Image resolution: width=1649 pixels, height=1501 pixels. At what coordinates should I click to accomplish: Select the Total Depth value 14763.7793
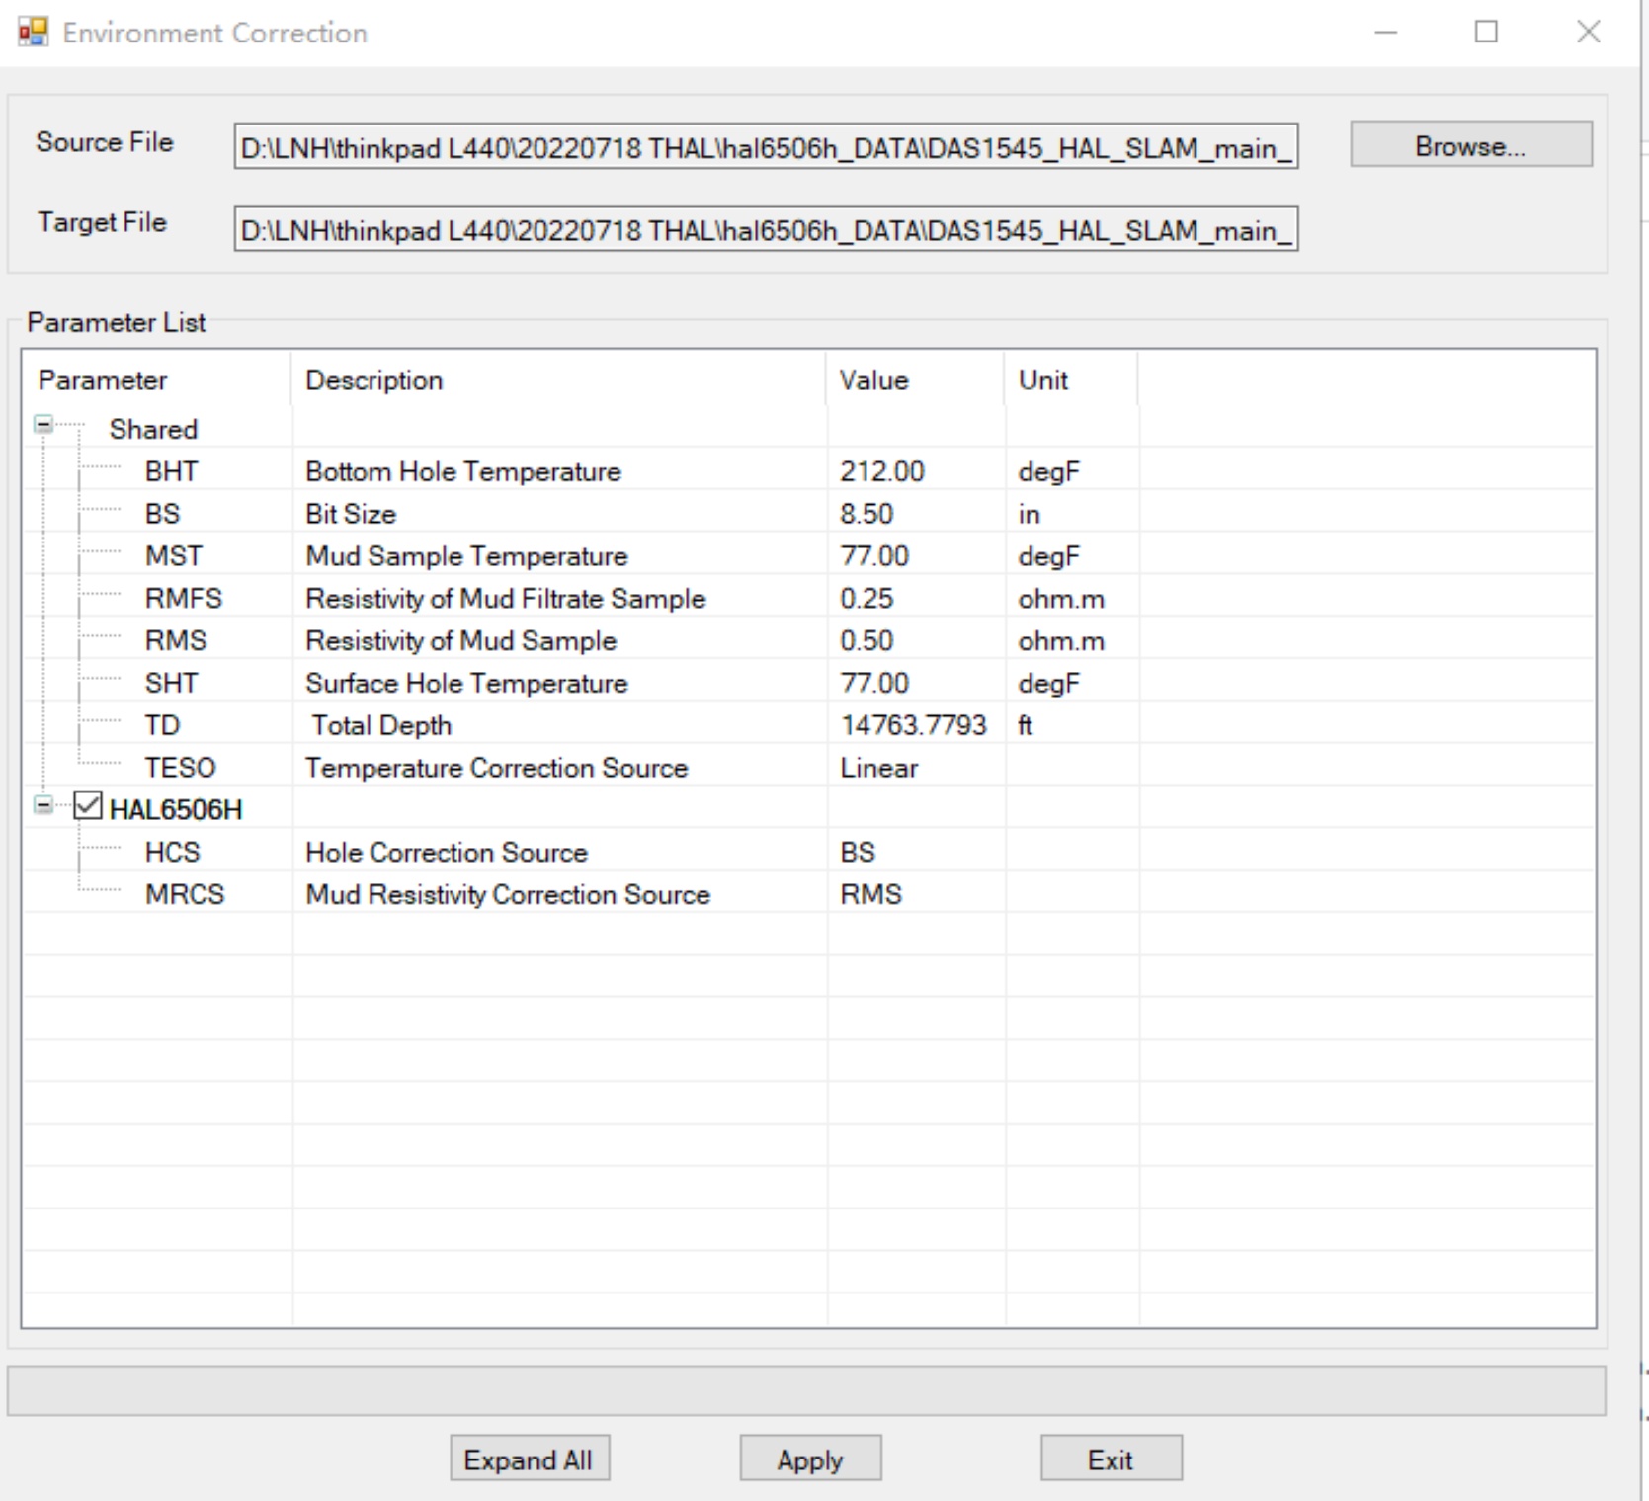point(913,725)
